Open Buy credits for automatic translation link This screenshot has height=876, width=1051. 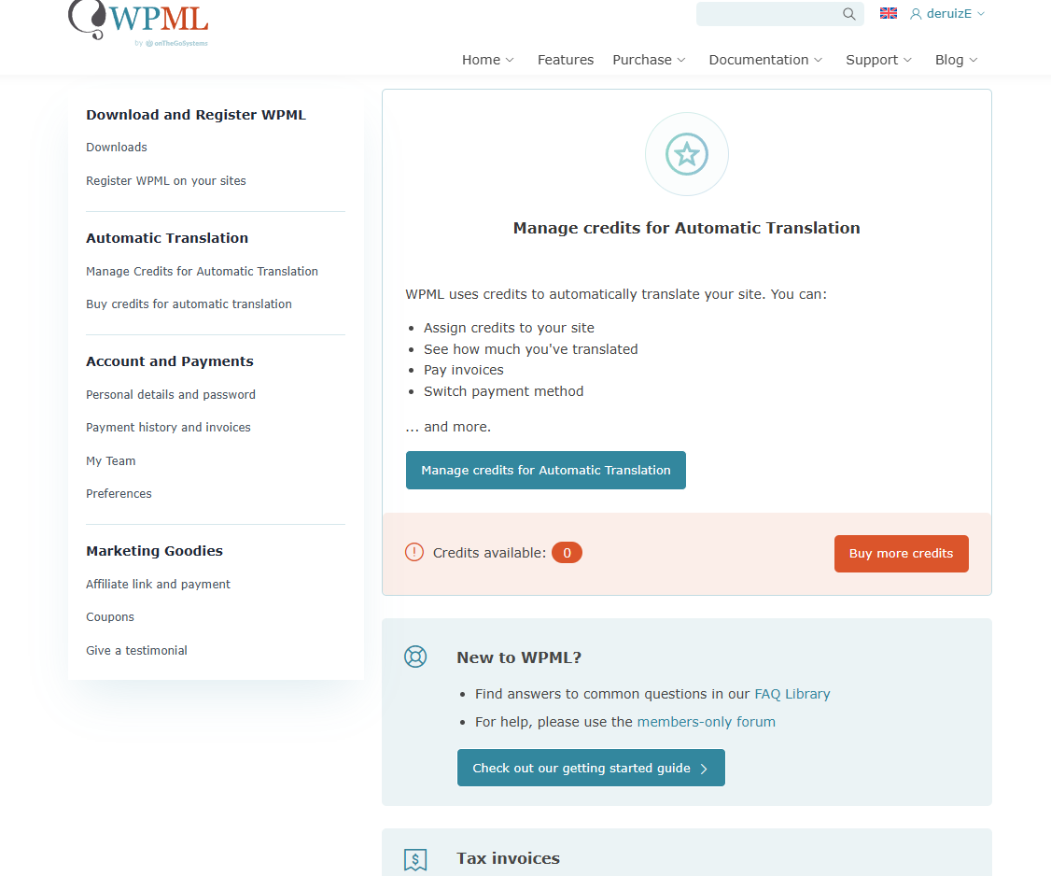(189, 304)
